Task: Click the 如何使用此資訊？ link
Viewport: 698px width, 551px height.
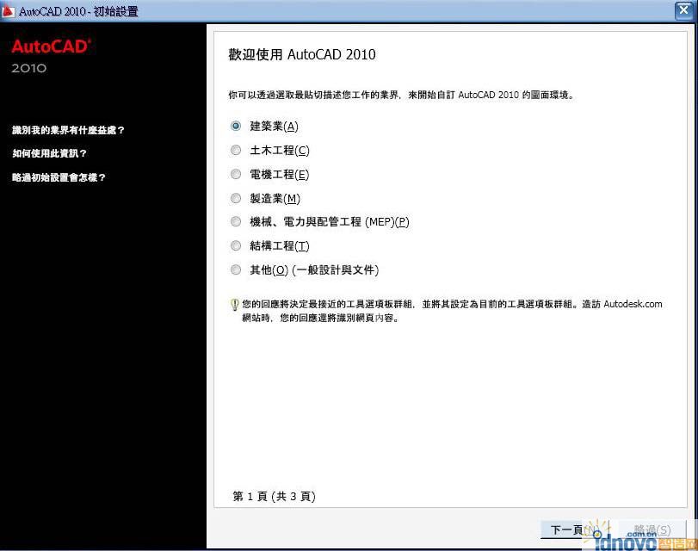Action: point(50,153)
